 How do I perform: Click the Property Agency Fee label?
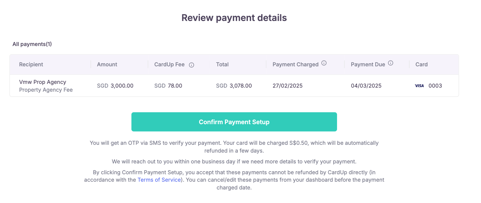pos(46,90)
